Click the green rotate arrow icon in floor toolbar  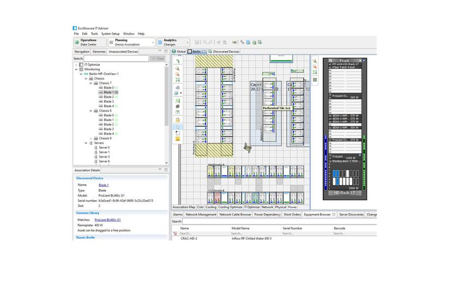tap(177, 61)
